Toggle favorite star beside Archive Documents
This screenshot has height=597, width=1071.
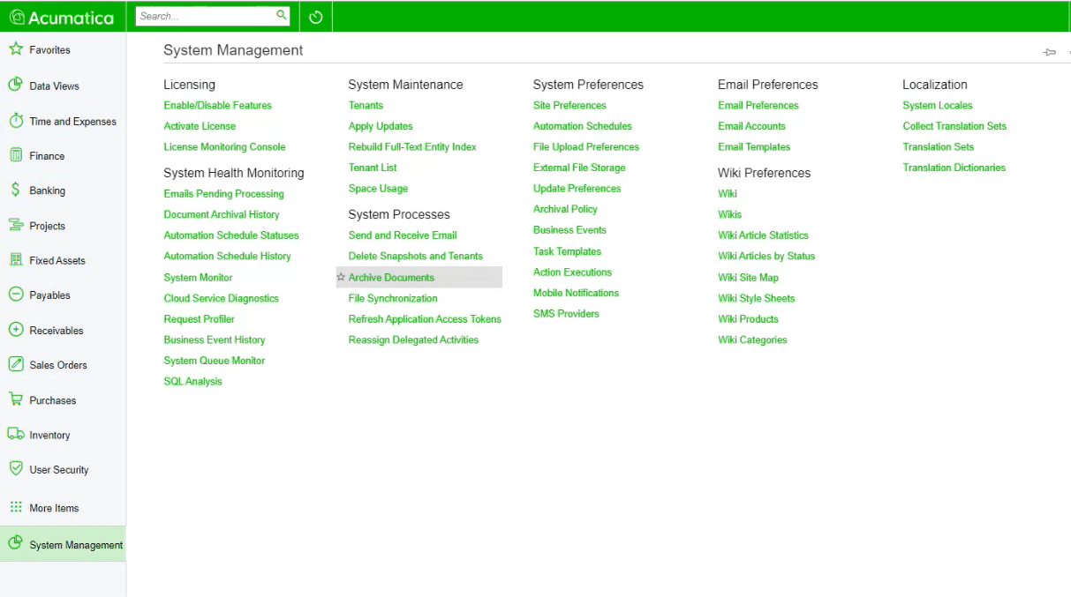pyautogui.click(x=341, y=277)
